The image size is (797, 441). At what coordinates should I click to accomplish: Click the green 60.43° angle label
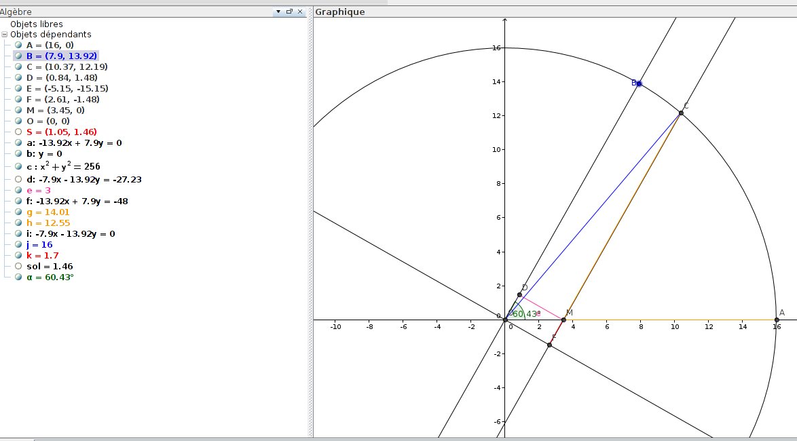[527, 314]
